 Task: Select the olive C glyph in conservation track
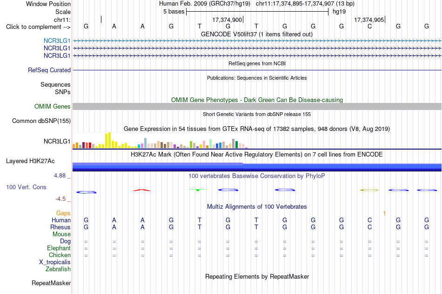coord(369,190)
